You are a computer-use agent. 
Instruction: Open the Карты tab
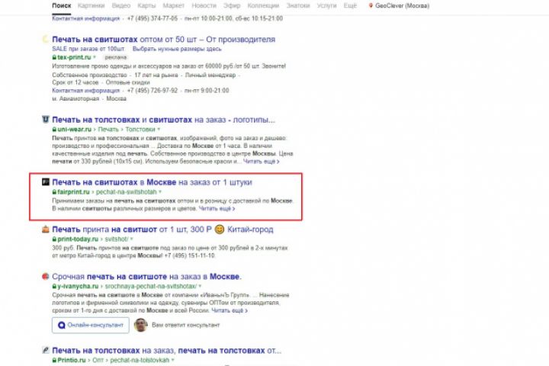pyautogui.click(x=146, y=5)
